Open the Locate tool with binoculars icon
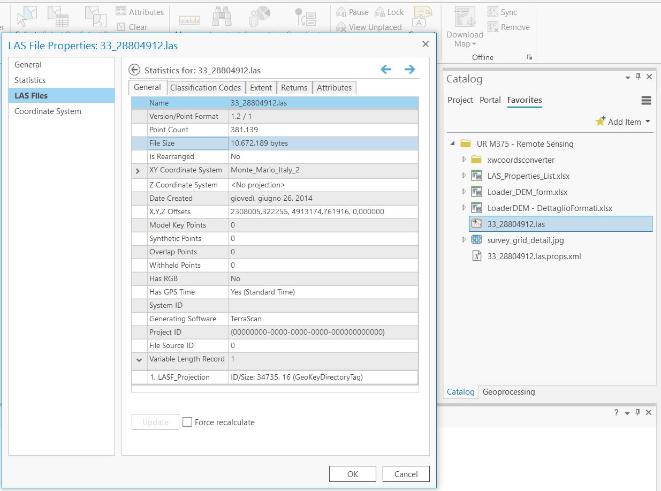This screenshot has width=661, height=491. tap(222, 16)
